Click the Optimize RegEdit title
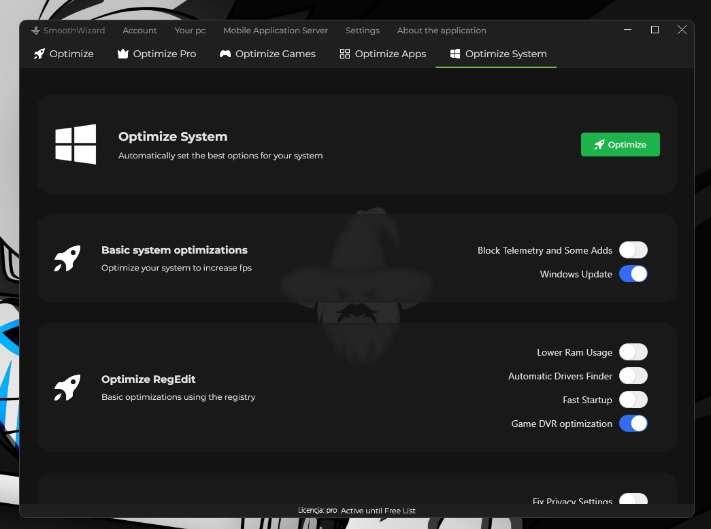711x529 pixels. [x=148, y=379]
